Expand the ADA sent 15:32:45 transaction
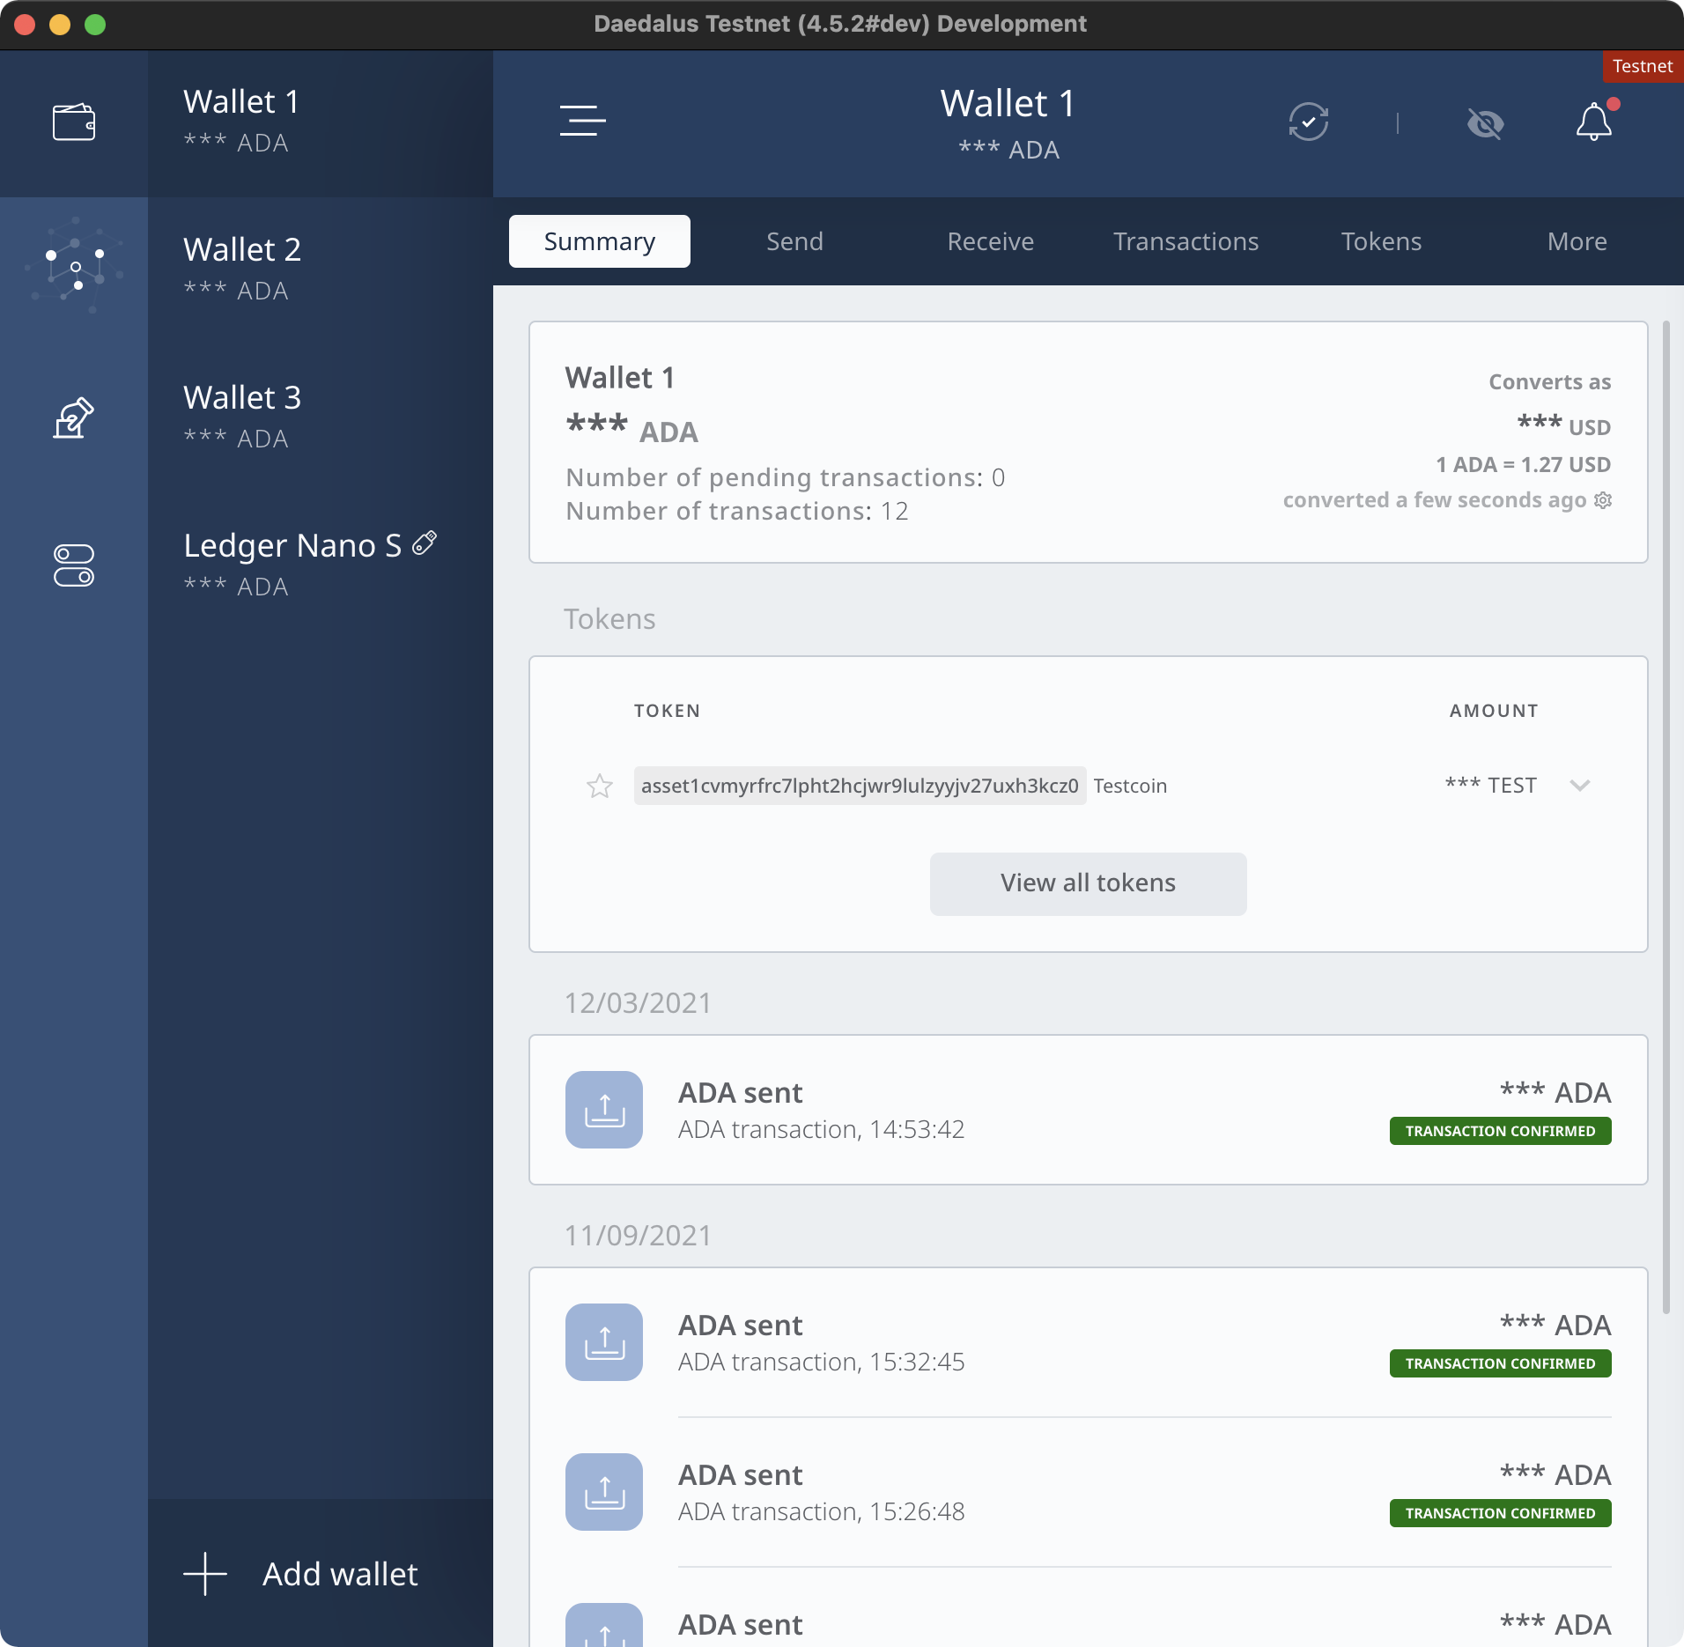Viewport: 1684px width, 1647px height. point(1089,1342)
